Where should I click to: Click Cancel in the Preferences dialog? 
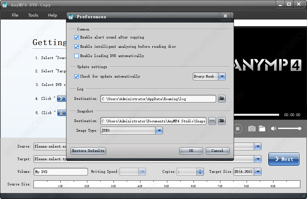[217, 151]
